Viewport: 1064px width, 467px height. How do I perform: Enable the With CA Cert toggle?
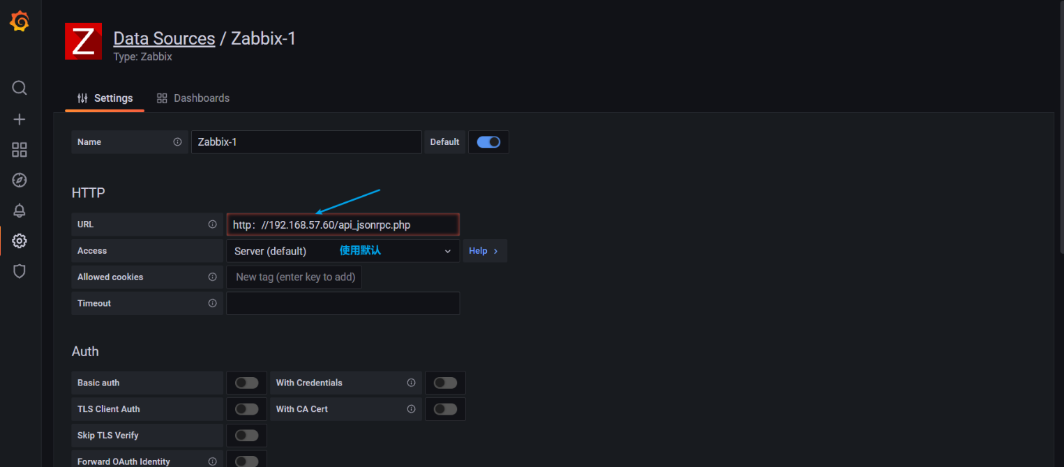point(445,409)
